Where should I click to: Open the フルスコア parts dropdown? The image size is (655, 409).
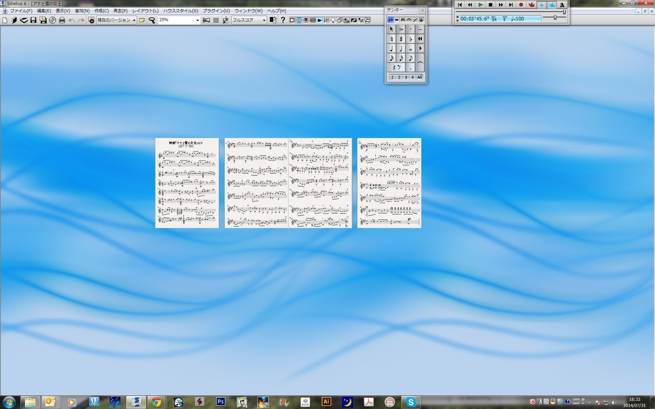point(249,20)
